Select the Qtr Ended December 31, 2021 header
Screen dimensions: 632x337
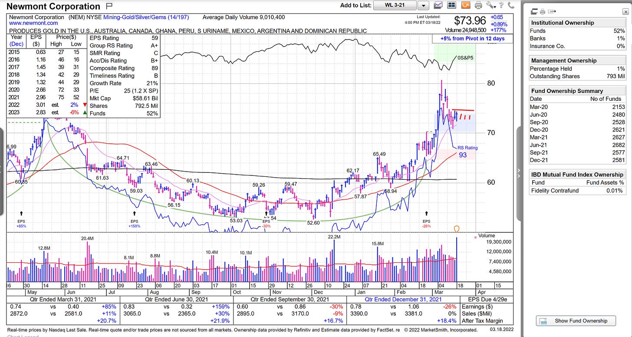(x=404, y=299)
